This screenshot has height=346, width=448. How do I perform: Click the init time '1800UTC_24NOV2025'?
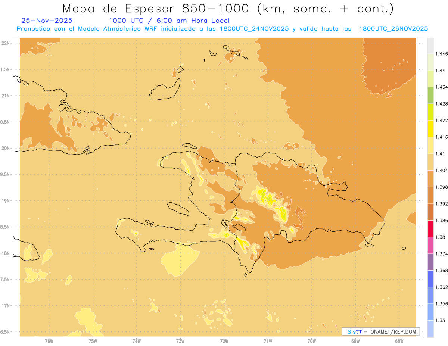254,29
